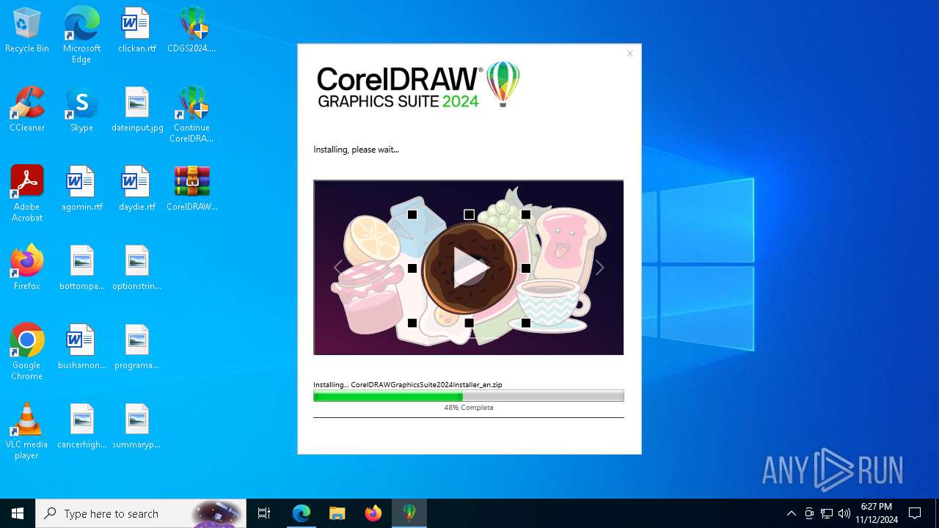Viewport: 939px width, 528px height.
Task: Open Task View from taskbar
Action: (x=264, y=513)
